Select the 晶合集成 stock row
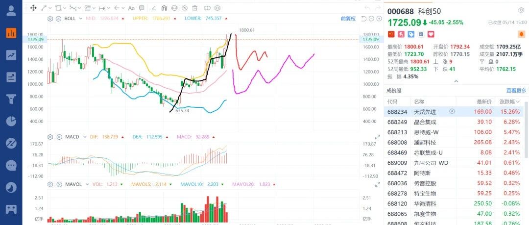 pos(454,122)
